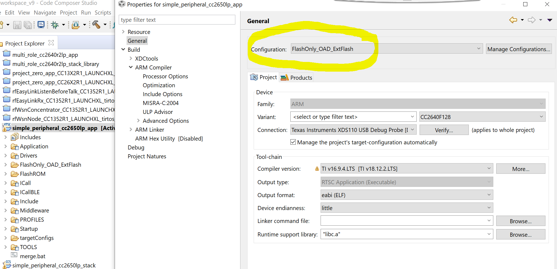Collapse the Build tree node
The image size is (557, 269).
tap(123, 50)
